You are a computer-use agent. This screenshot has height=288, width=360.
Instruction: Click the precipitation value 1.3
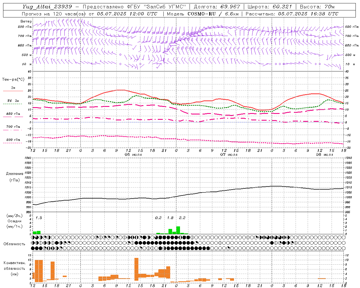coord(39,218)
